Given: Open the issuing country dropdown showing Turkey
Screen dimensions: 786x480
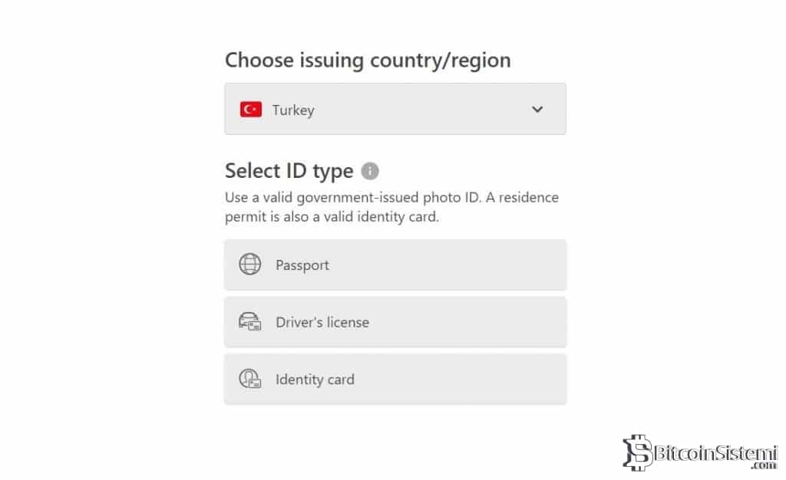Looking at the screenshot, I should [x=395, y=110].
